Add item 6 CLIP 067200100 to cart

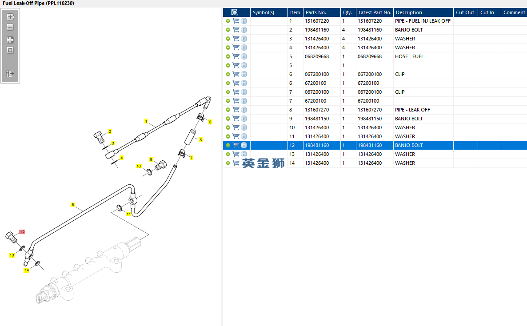pyautogui.click(x=236, y=74)
